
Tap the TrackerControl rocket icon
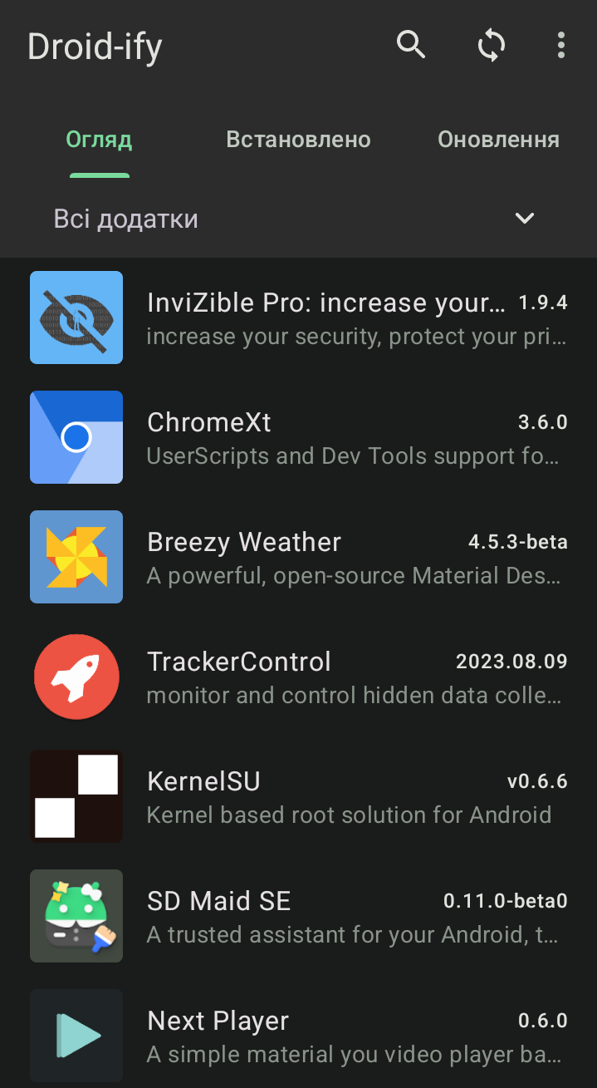(x=76, y=677)
